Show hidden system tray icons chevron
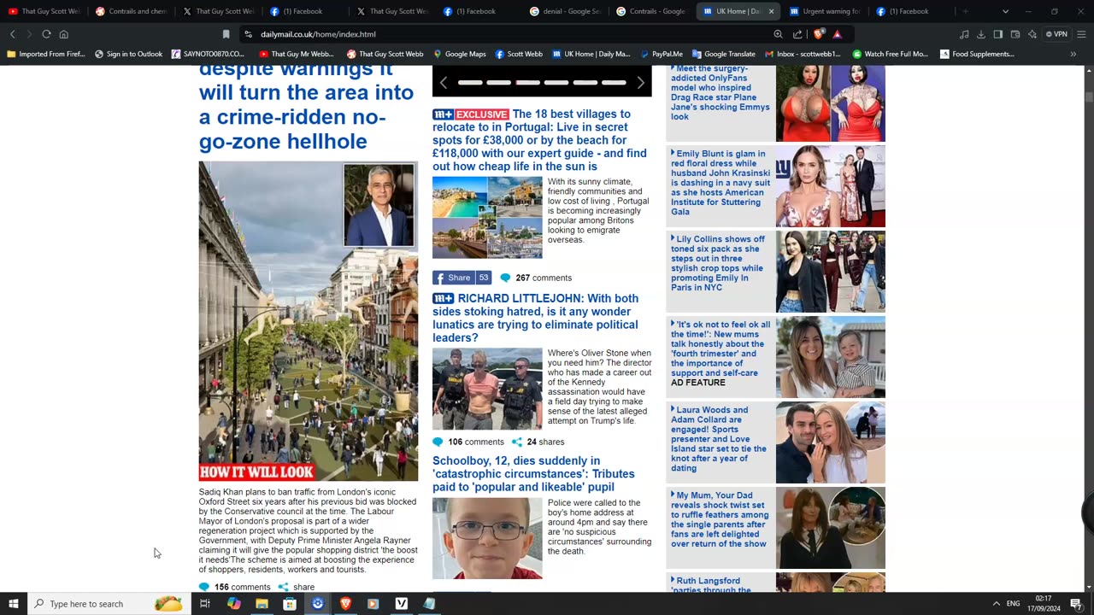The height and width of the screenshot is (615, 1094). coord(996,604)
